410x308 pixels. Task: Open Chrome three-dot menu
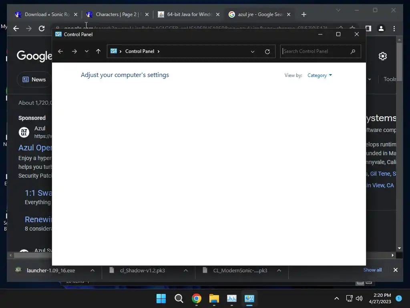(394, 28)
